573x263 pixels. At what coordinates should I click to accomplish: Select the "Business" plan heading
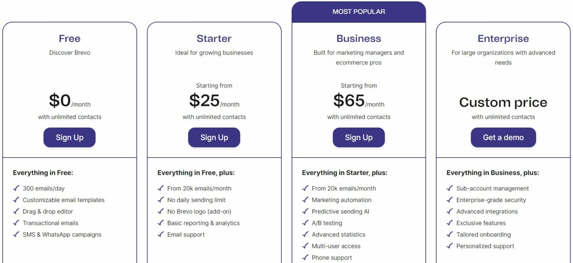click(359, 38)
